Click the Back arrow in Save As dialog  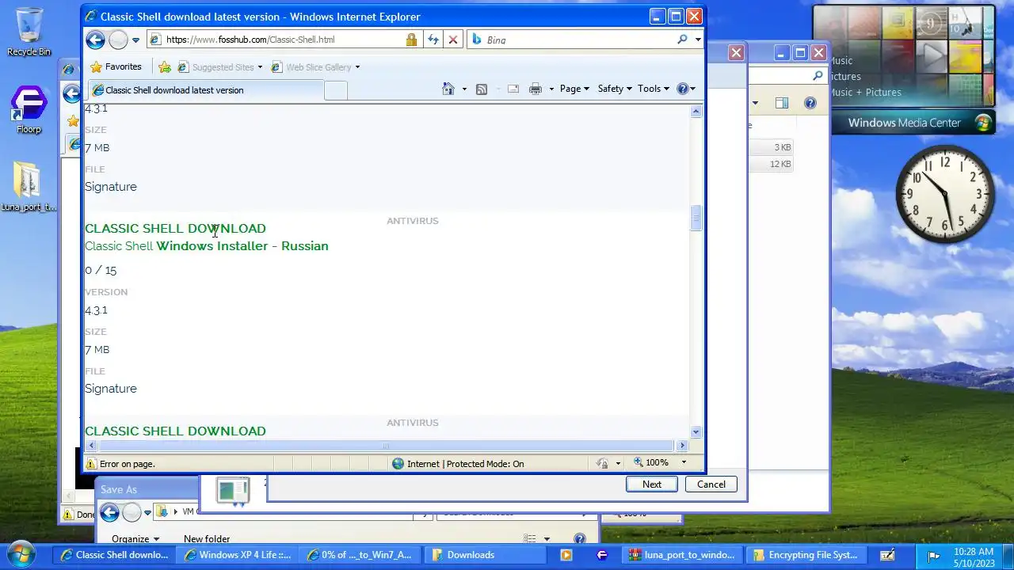(x=109, y=512)
